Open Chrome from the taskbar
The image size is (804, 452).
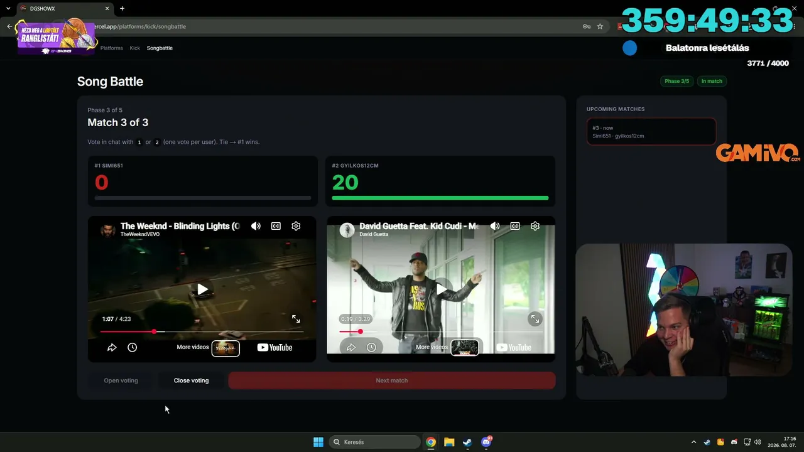tap(431, 442)
